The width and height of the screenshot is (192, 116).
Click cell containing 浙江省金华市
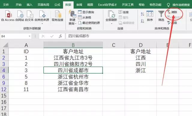(73, 83)
